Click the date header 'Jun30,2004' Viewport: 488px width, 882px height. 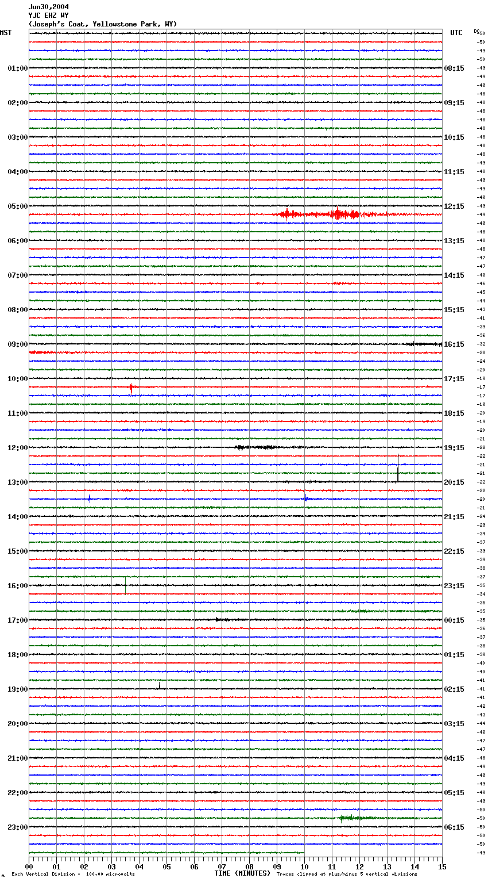click(x=49, y=7)
